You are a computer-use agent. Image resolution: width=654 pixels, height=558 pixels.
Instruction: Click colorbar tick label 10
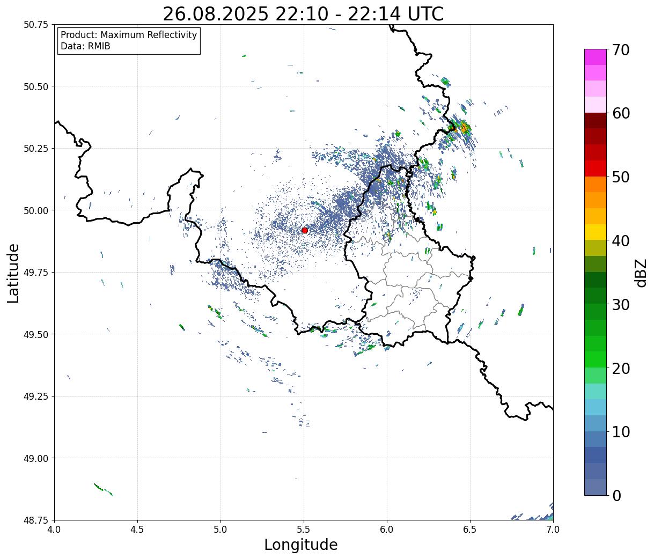click(621, 432)
